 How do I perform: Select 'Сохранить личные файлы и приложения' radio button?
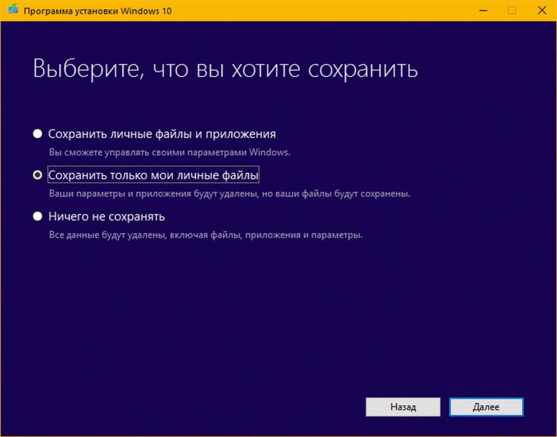tap(38, 133)
